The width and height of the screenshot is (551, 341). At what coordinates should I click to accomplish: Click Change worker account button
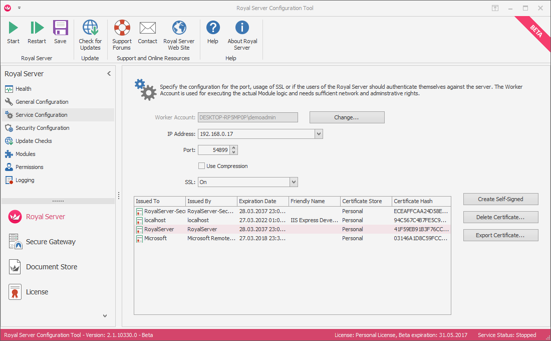coord(347,117)
